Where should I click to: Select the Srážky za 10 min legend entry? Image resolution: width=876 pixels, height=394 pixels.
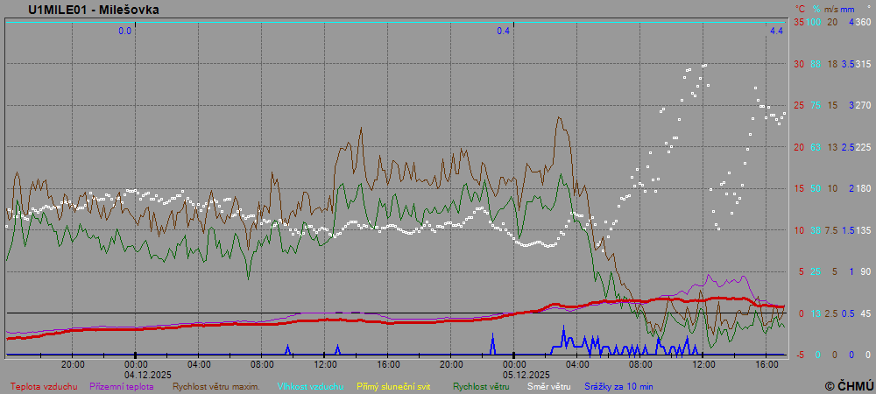(x=618, y=386)
